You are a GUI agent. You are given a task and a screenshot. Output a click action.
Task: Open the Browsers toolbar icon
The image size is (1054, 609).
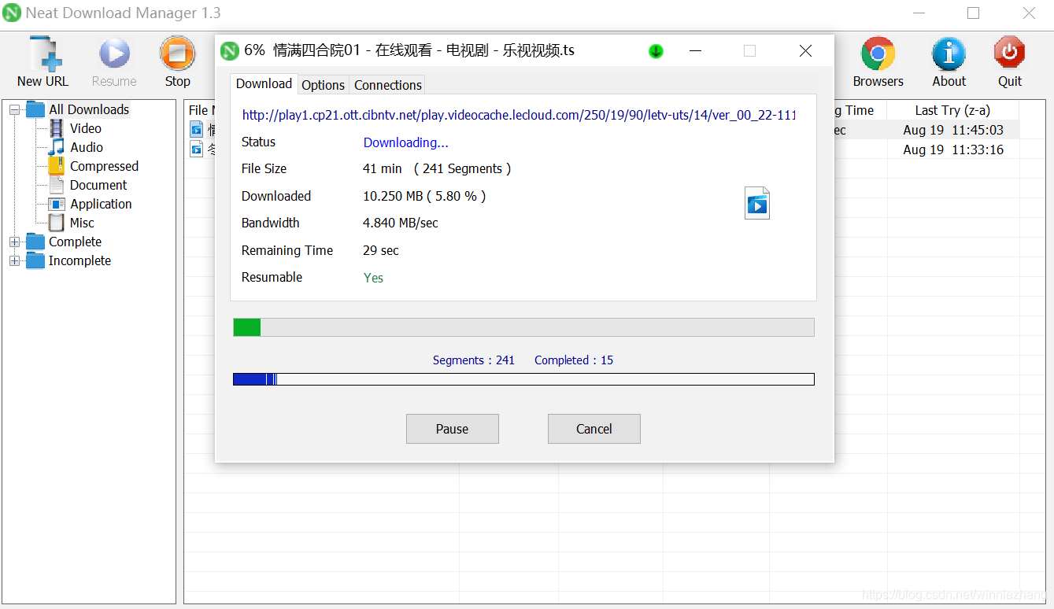coord(878,54)
